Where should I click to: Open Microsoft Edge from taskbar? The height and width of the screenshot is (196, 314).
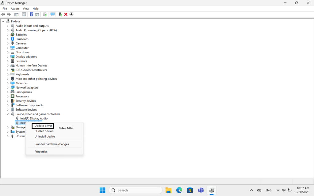[x=179, y=190]
